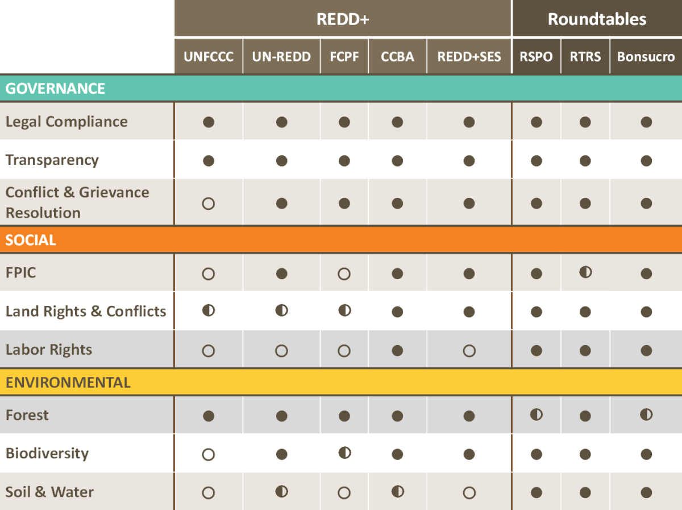This screenshot has width=682, height=510.
Task: Click half-filled circle for RTRS FPIC
Action: point(585,272)
